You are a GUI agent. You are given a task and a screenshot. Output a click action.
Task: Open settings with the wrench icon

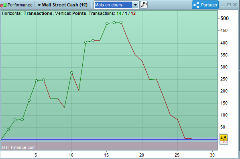coord(144,5)
